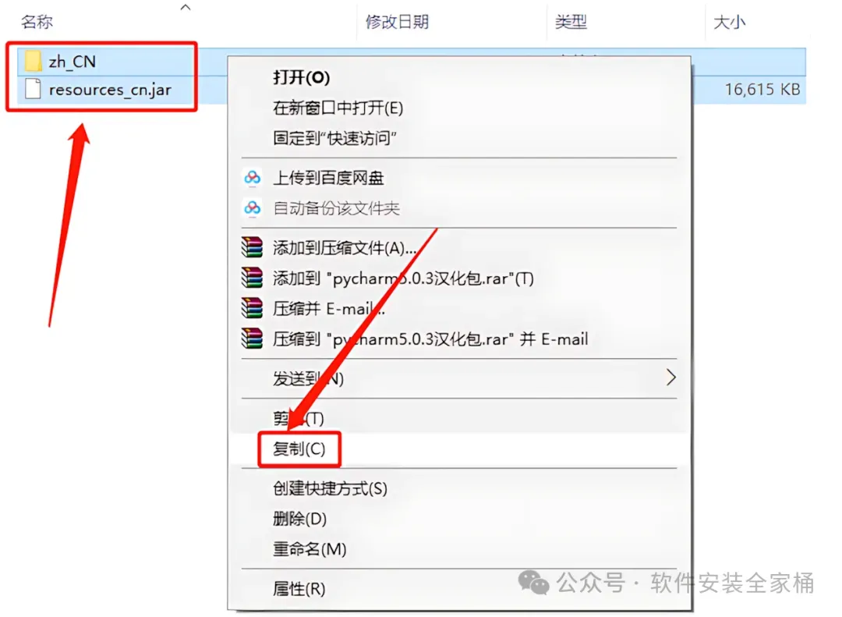Screen dimensions: 842x617
Task: Choose 复制(C) from the context menu
Action: click(299, 449)
